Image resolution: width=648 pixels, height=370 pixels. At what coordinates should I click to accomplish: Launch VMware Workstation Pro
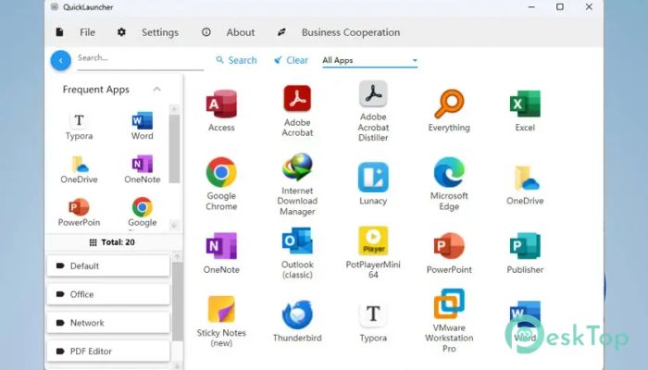[x=449, y=321]
